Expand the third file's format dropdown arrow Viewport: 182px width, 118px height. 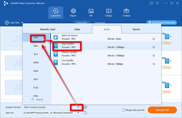pyautogui.click(x=170, y=85)
